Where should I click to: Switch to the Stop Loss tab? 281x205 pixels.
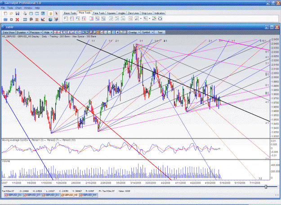coord(147,13)
